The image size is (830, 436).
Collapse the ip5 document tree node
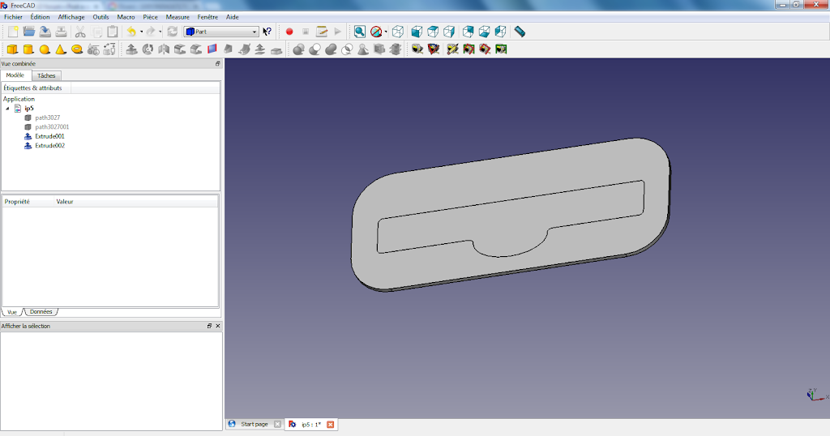[7, 109]
